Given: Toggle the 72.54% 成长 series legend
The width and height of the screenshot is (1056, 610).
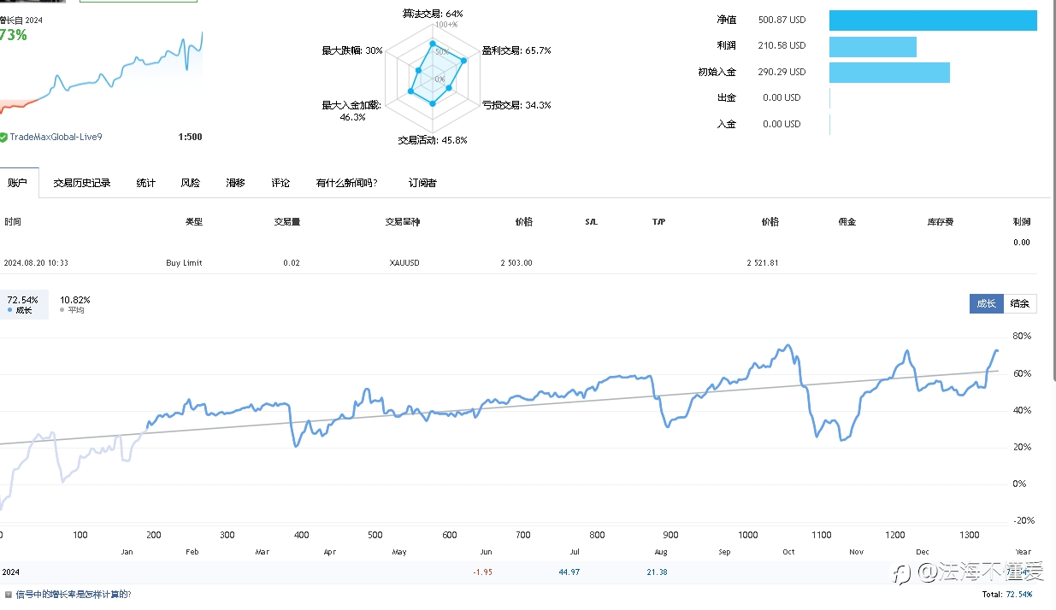Looking at the screenshot, I should pyautogui.click(x=23, y=304).
